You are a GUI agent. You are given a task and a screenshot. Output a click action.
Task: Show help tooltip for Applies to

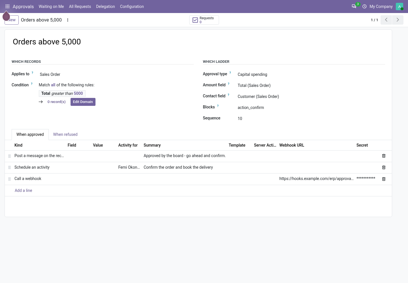pos(32,73)
